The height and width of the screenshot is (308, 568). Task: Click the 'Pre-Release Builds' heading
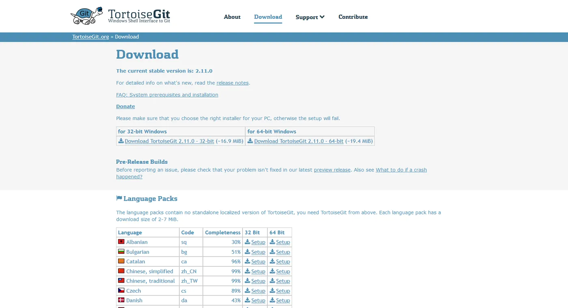point(142,162)
